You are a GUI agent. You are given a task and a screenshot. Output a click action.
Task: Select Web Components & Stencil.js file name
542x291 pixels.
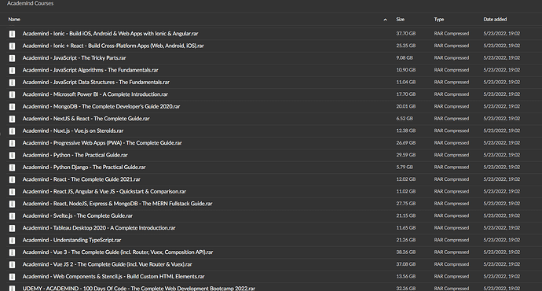(x=113, y=276)
